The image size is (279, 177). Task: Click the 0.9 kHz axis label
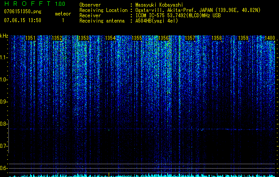[4, 102]
